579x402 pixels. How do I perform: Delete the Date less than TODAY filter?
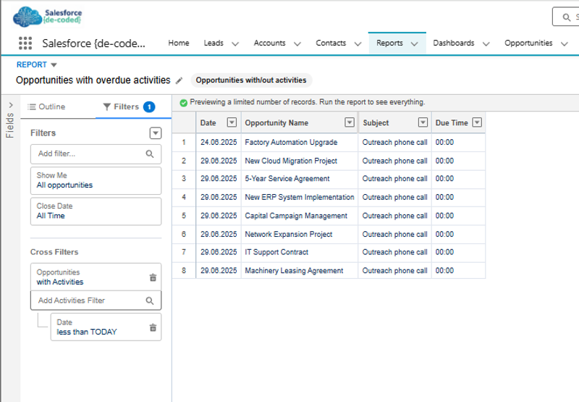coord(153,327)
